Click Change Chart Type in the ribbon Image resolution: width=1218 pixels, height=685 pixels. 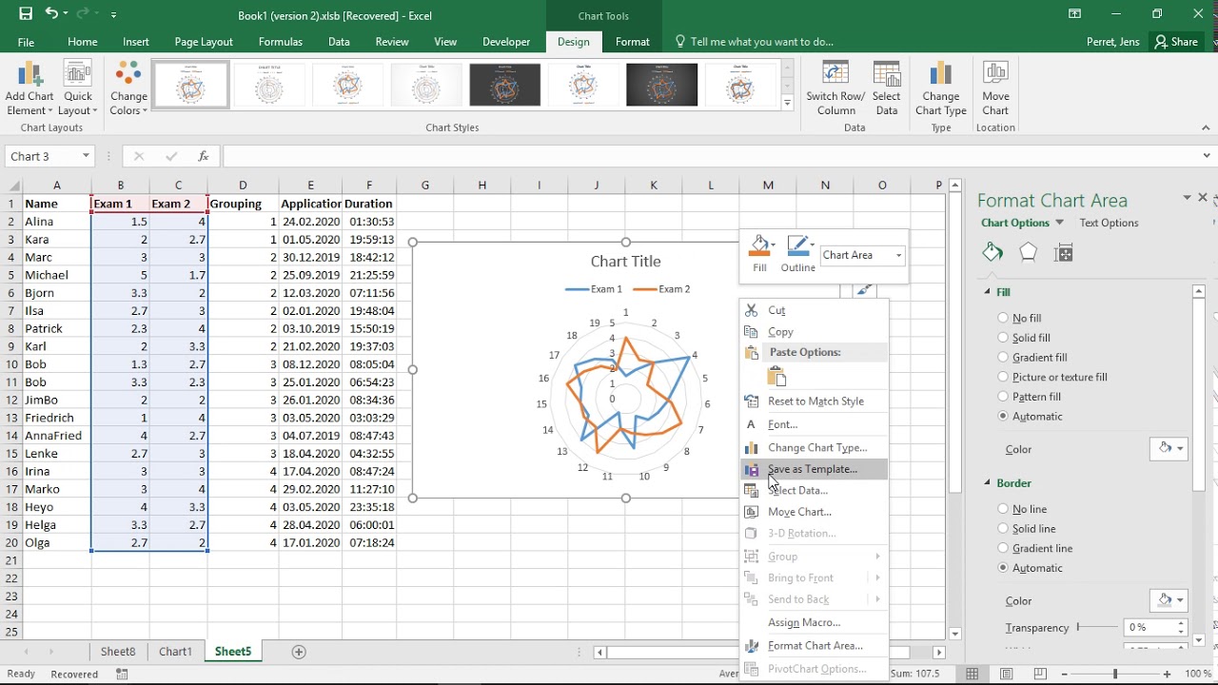coord(941,88)
